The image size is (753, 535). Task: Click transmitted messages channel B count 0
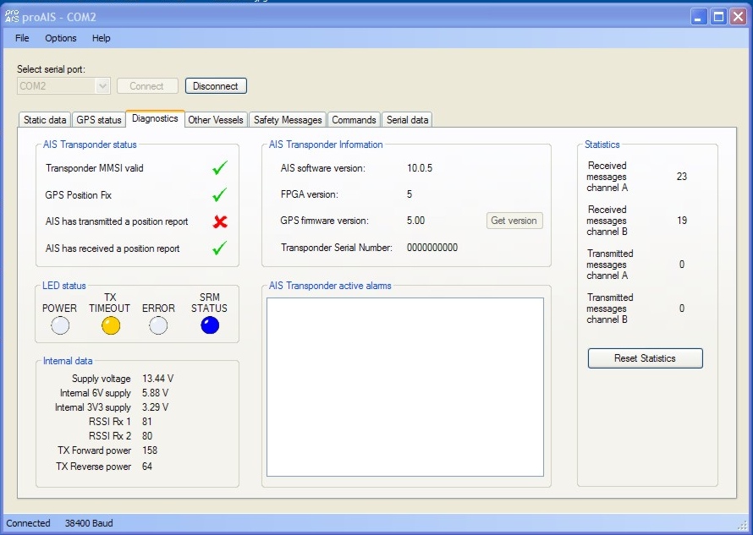pos(682,308)
